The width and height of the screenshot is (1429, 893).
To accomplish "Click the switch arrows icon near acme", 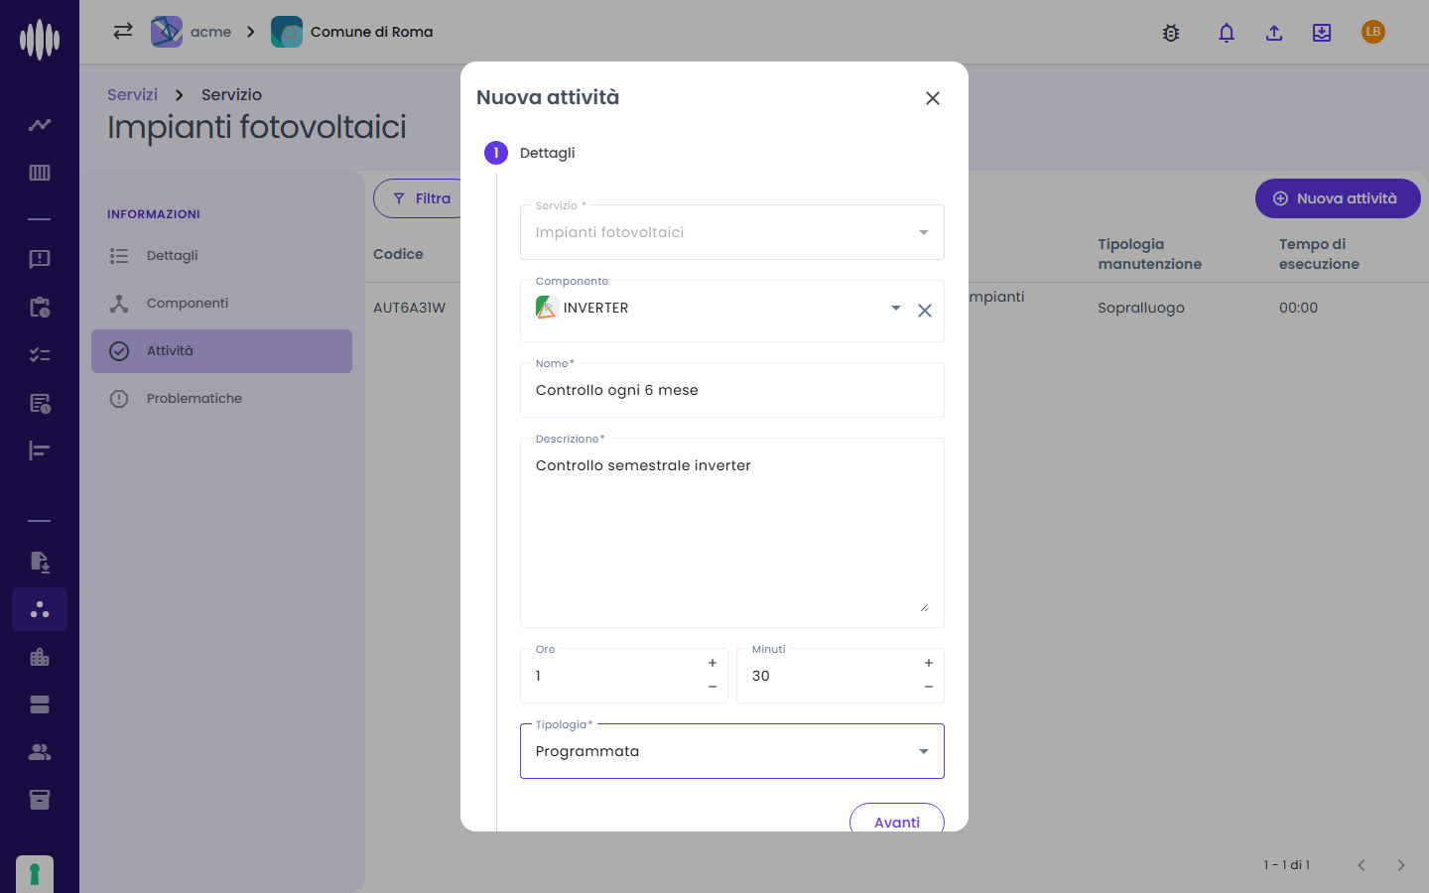I will click(123, 31).
